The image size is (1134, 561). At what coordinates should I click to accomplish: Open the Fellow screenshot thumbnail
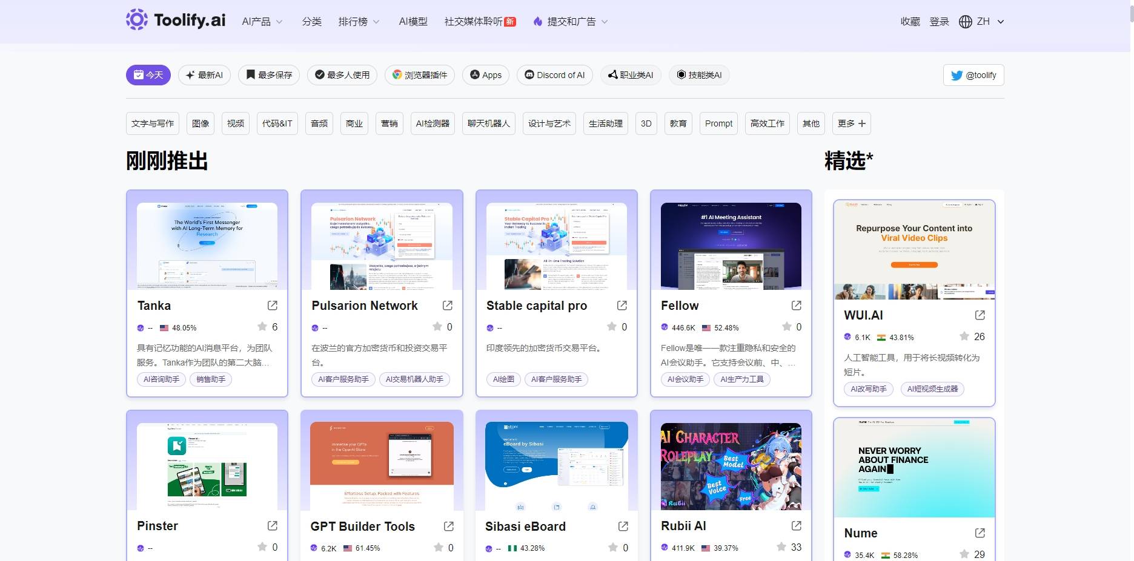pyautogui.click(x=731, y=246)
